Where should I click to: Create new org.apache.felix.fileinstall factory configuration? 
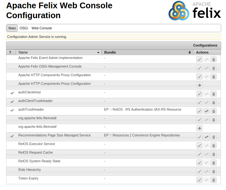[199, 128]
